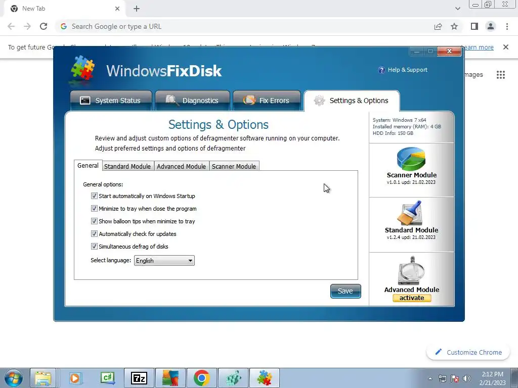The height and width of the screenshot is (388, 518).
Task: Open the C# application in the taskbar
Action: point(107,378)
